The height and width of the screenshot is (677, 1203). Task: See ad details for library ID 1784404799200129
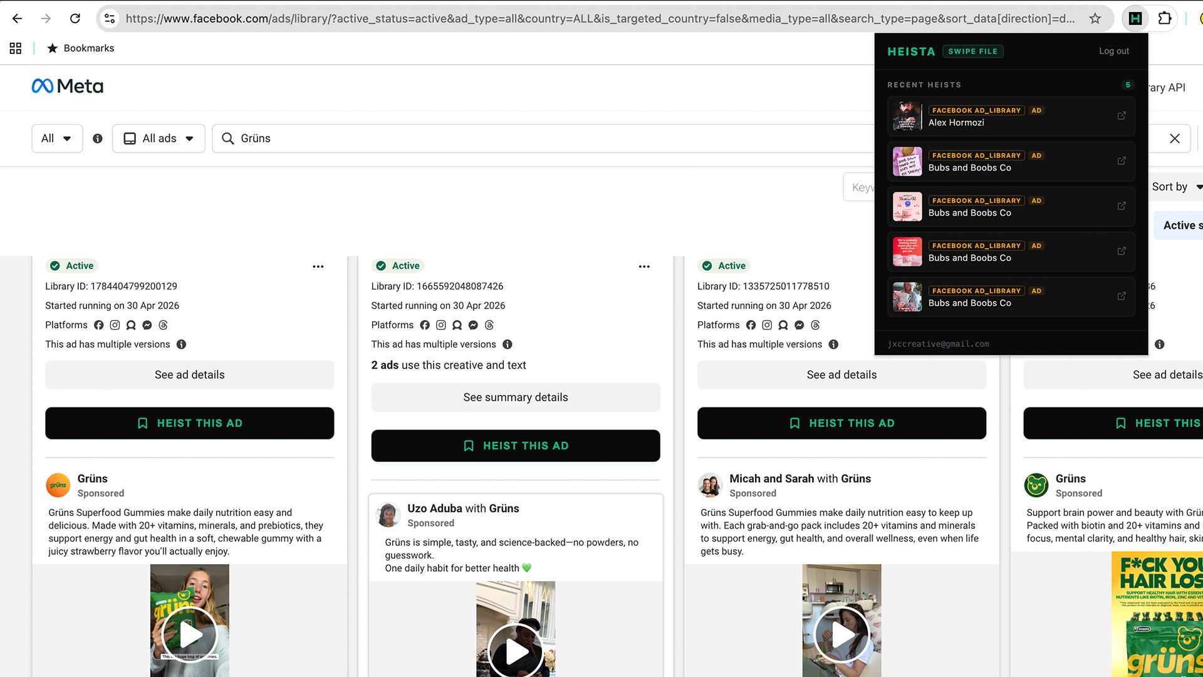189,375
